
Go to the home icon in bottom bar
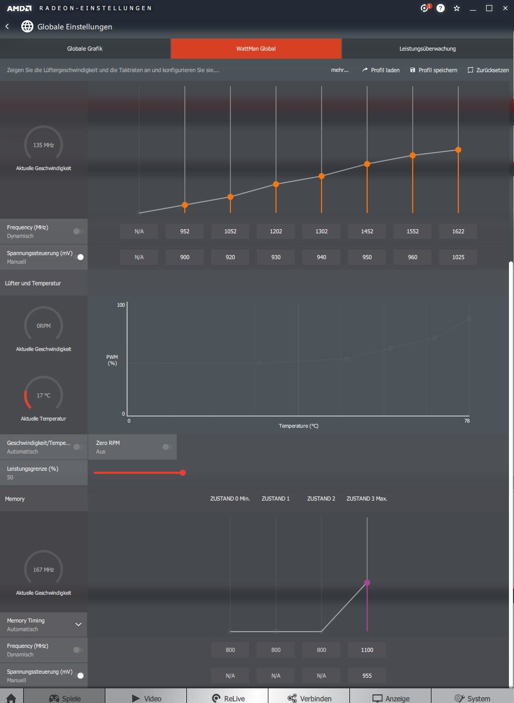(11, 698)
